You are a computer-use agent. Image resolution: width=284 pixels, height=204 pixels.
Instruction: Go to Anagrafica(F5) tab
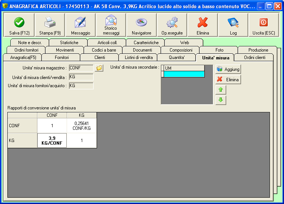point(23,57)
